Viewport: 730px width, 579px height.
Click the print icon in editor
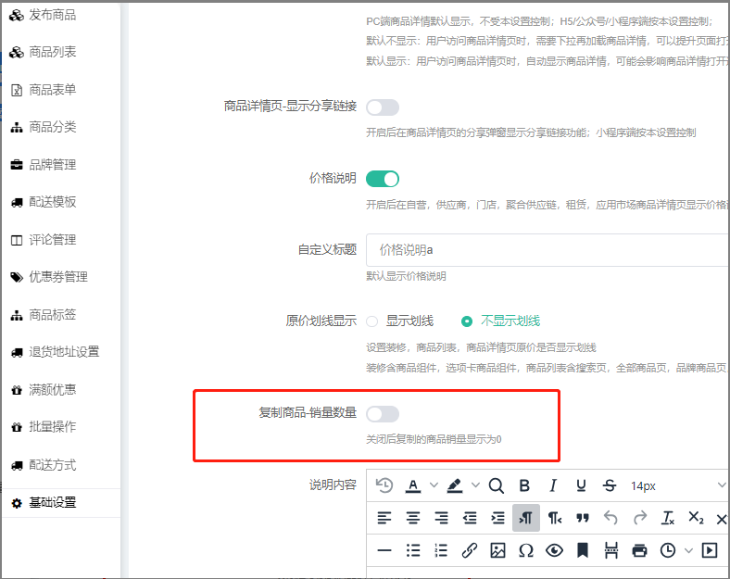pyautogui.click(x=639, y=550)
